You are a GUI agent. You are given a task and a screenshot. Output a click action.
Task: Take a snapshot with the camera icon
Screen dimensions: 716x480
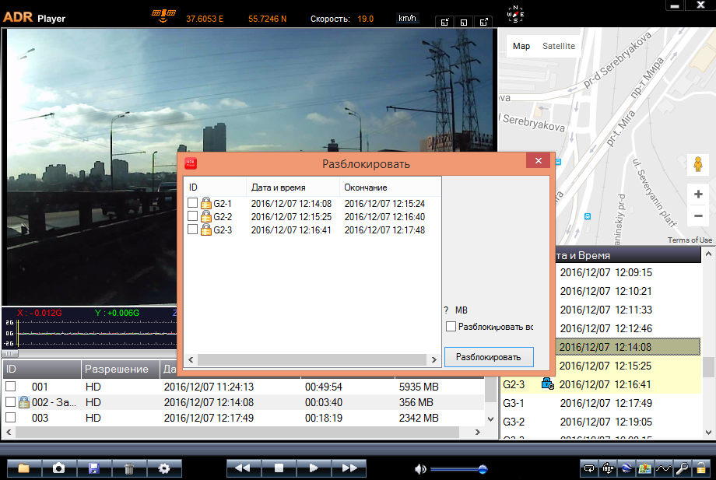(x=59, y=468)
